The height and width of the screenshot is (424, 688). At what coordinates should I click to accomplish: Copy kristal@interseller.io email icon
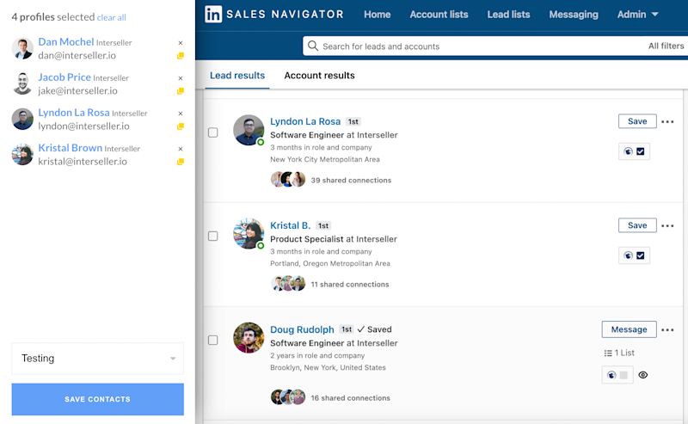[x=181, y=162]
